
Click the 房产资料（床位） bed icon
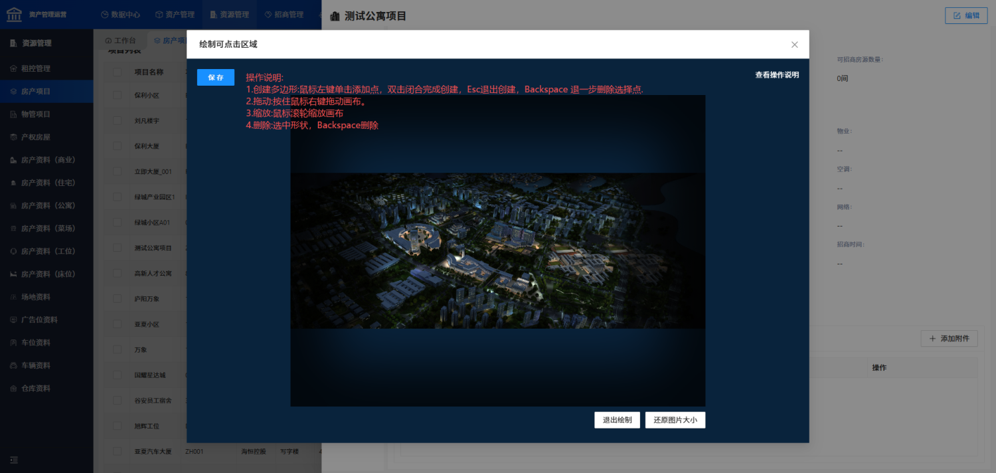tap(13, 274)
